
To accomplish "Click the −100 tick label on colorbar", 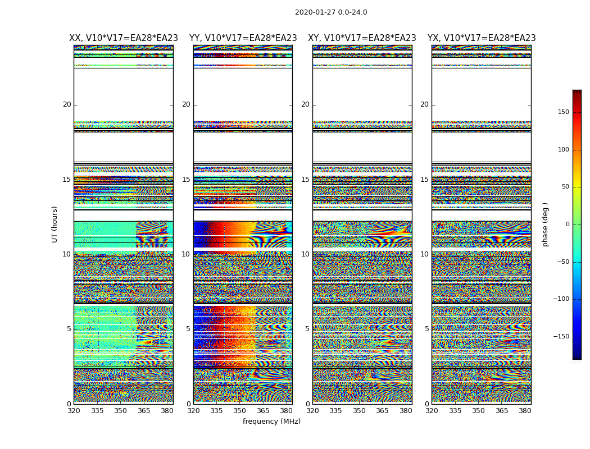I will coord(561,299).
